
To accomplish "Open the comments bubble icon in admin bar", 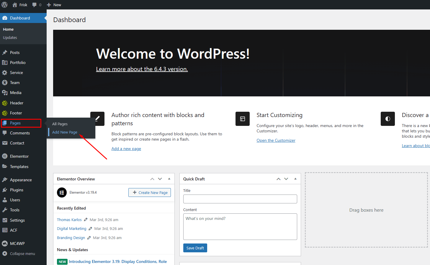I will (x=35, y=5).
